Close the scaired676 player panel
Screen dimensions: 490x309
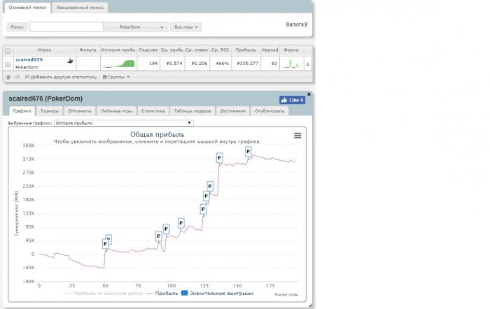pos(309,94)
